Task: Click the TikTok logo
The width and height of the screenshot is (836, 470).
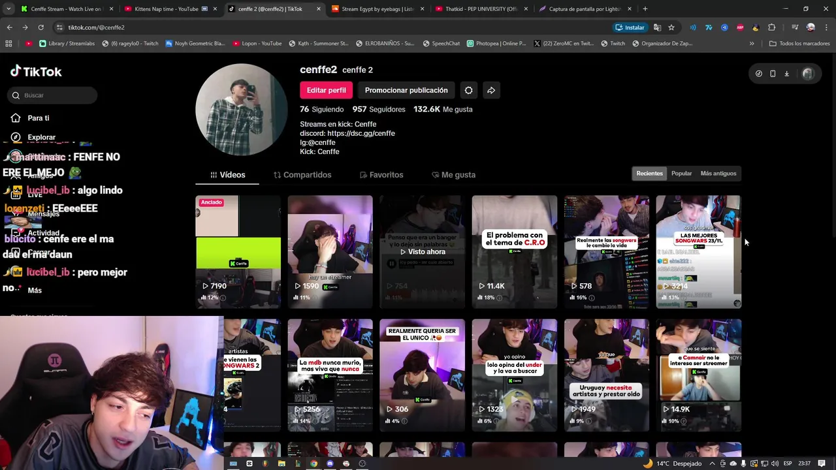Action: [36, 72]
